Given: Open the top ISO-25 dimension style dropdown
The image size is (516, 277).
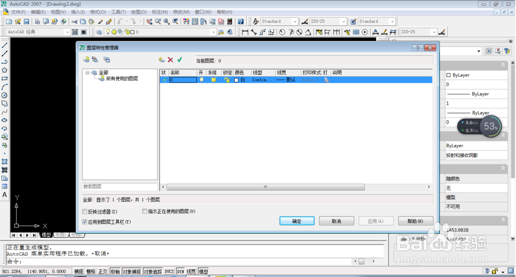Looking at the screenshot, I should click(x=344, y=21).
